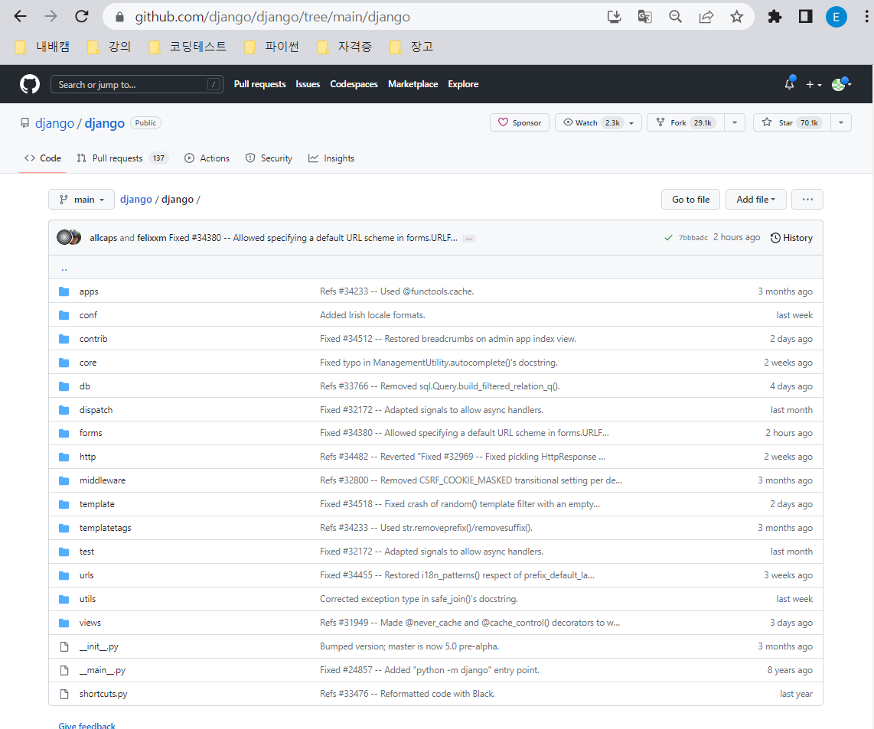Open the Actions tab
The height and width of the screenshot is (729, 874).
point(207,158)
